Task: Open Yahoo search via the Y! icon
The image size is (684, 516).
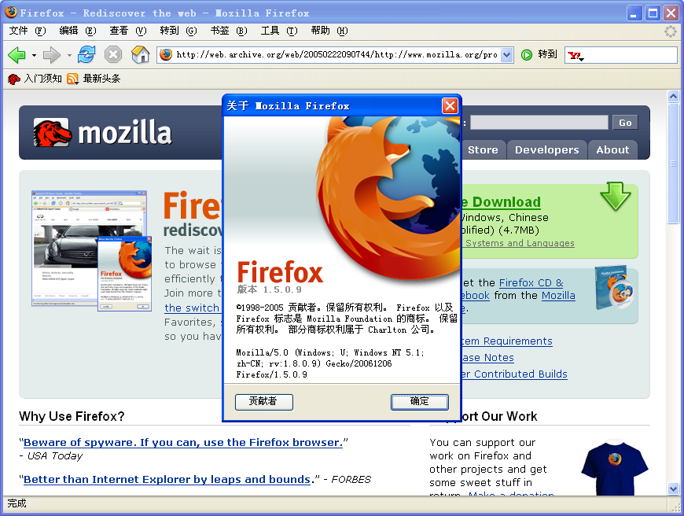Action: tap(573, 55)
